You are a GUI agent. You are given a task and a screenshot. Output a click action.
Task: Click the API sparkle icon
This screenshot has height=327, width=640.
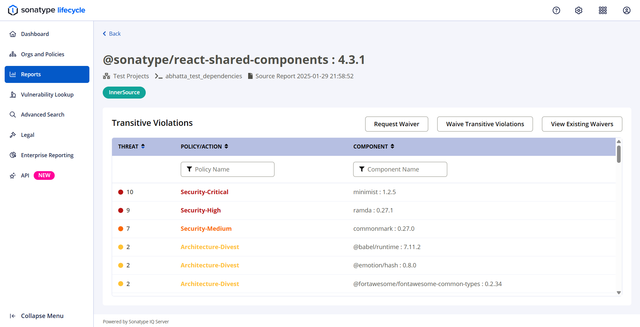pos(13,175)
